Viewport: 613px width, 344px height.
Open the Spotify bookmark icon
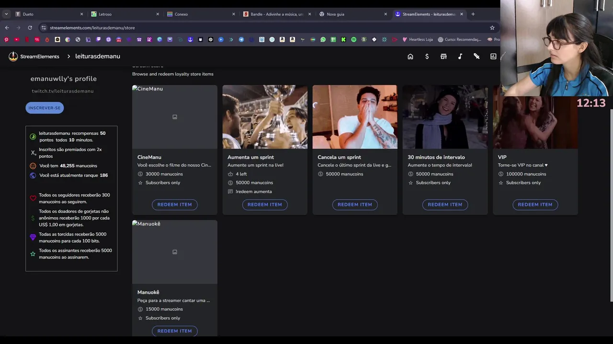pyautogui.click(x=353, y=40)
